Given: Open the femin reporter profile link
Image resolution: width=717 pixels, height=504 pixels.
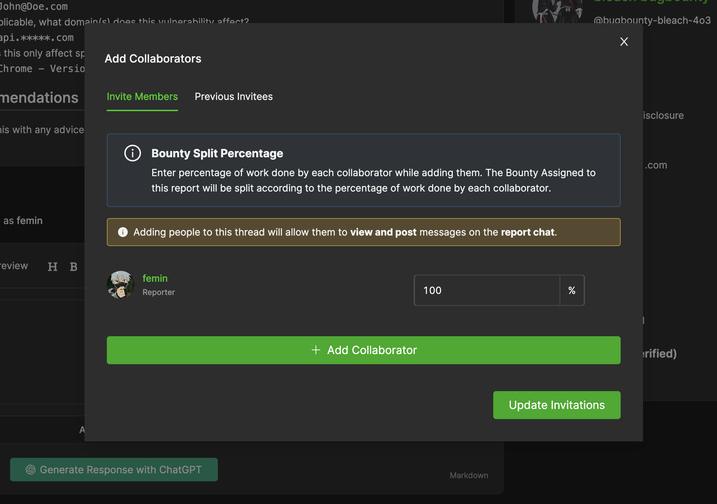Looking at the screenshot, I should click(x=155, y=279).
